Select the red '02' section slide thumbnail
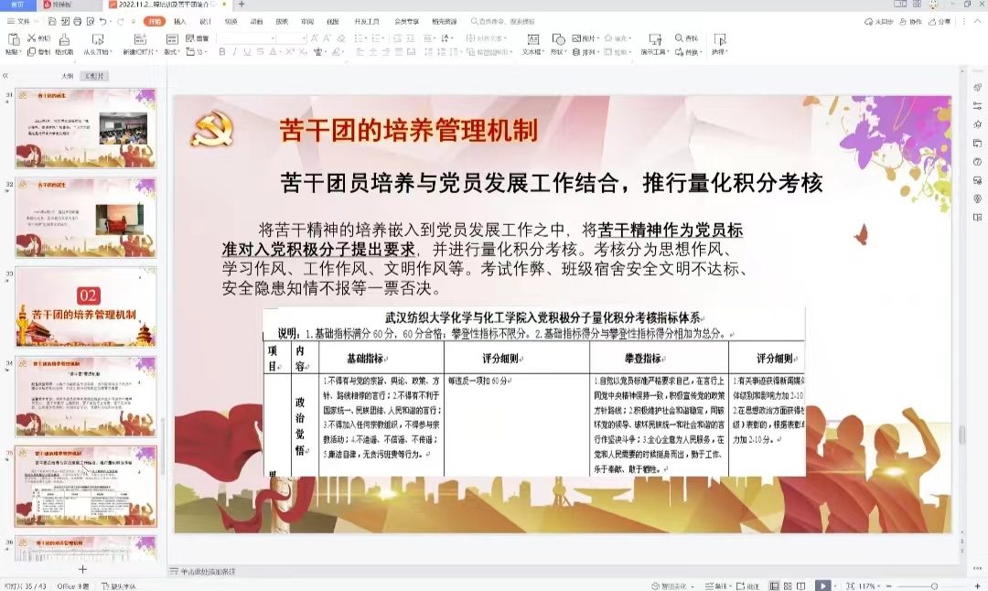The width and height of the screenshot is (988, 591). pos(87,306)
